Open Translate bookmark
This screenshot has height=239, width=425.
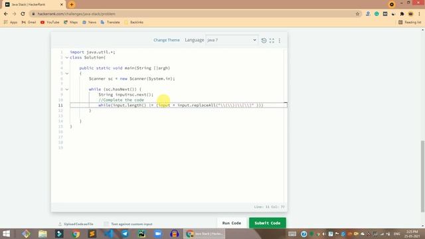[110, 22]
